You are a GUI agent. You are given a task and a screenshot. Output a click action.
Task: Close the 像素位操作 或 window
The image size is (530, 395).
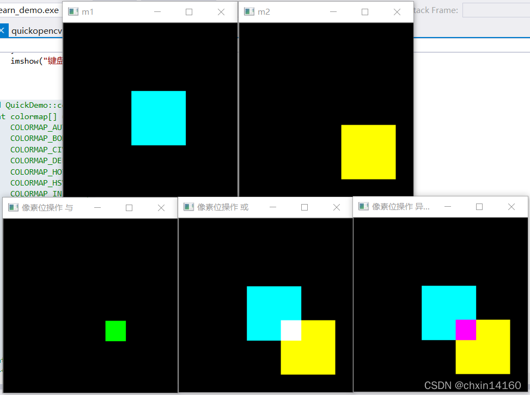click(x=337, y=207)
